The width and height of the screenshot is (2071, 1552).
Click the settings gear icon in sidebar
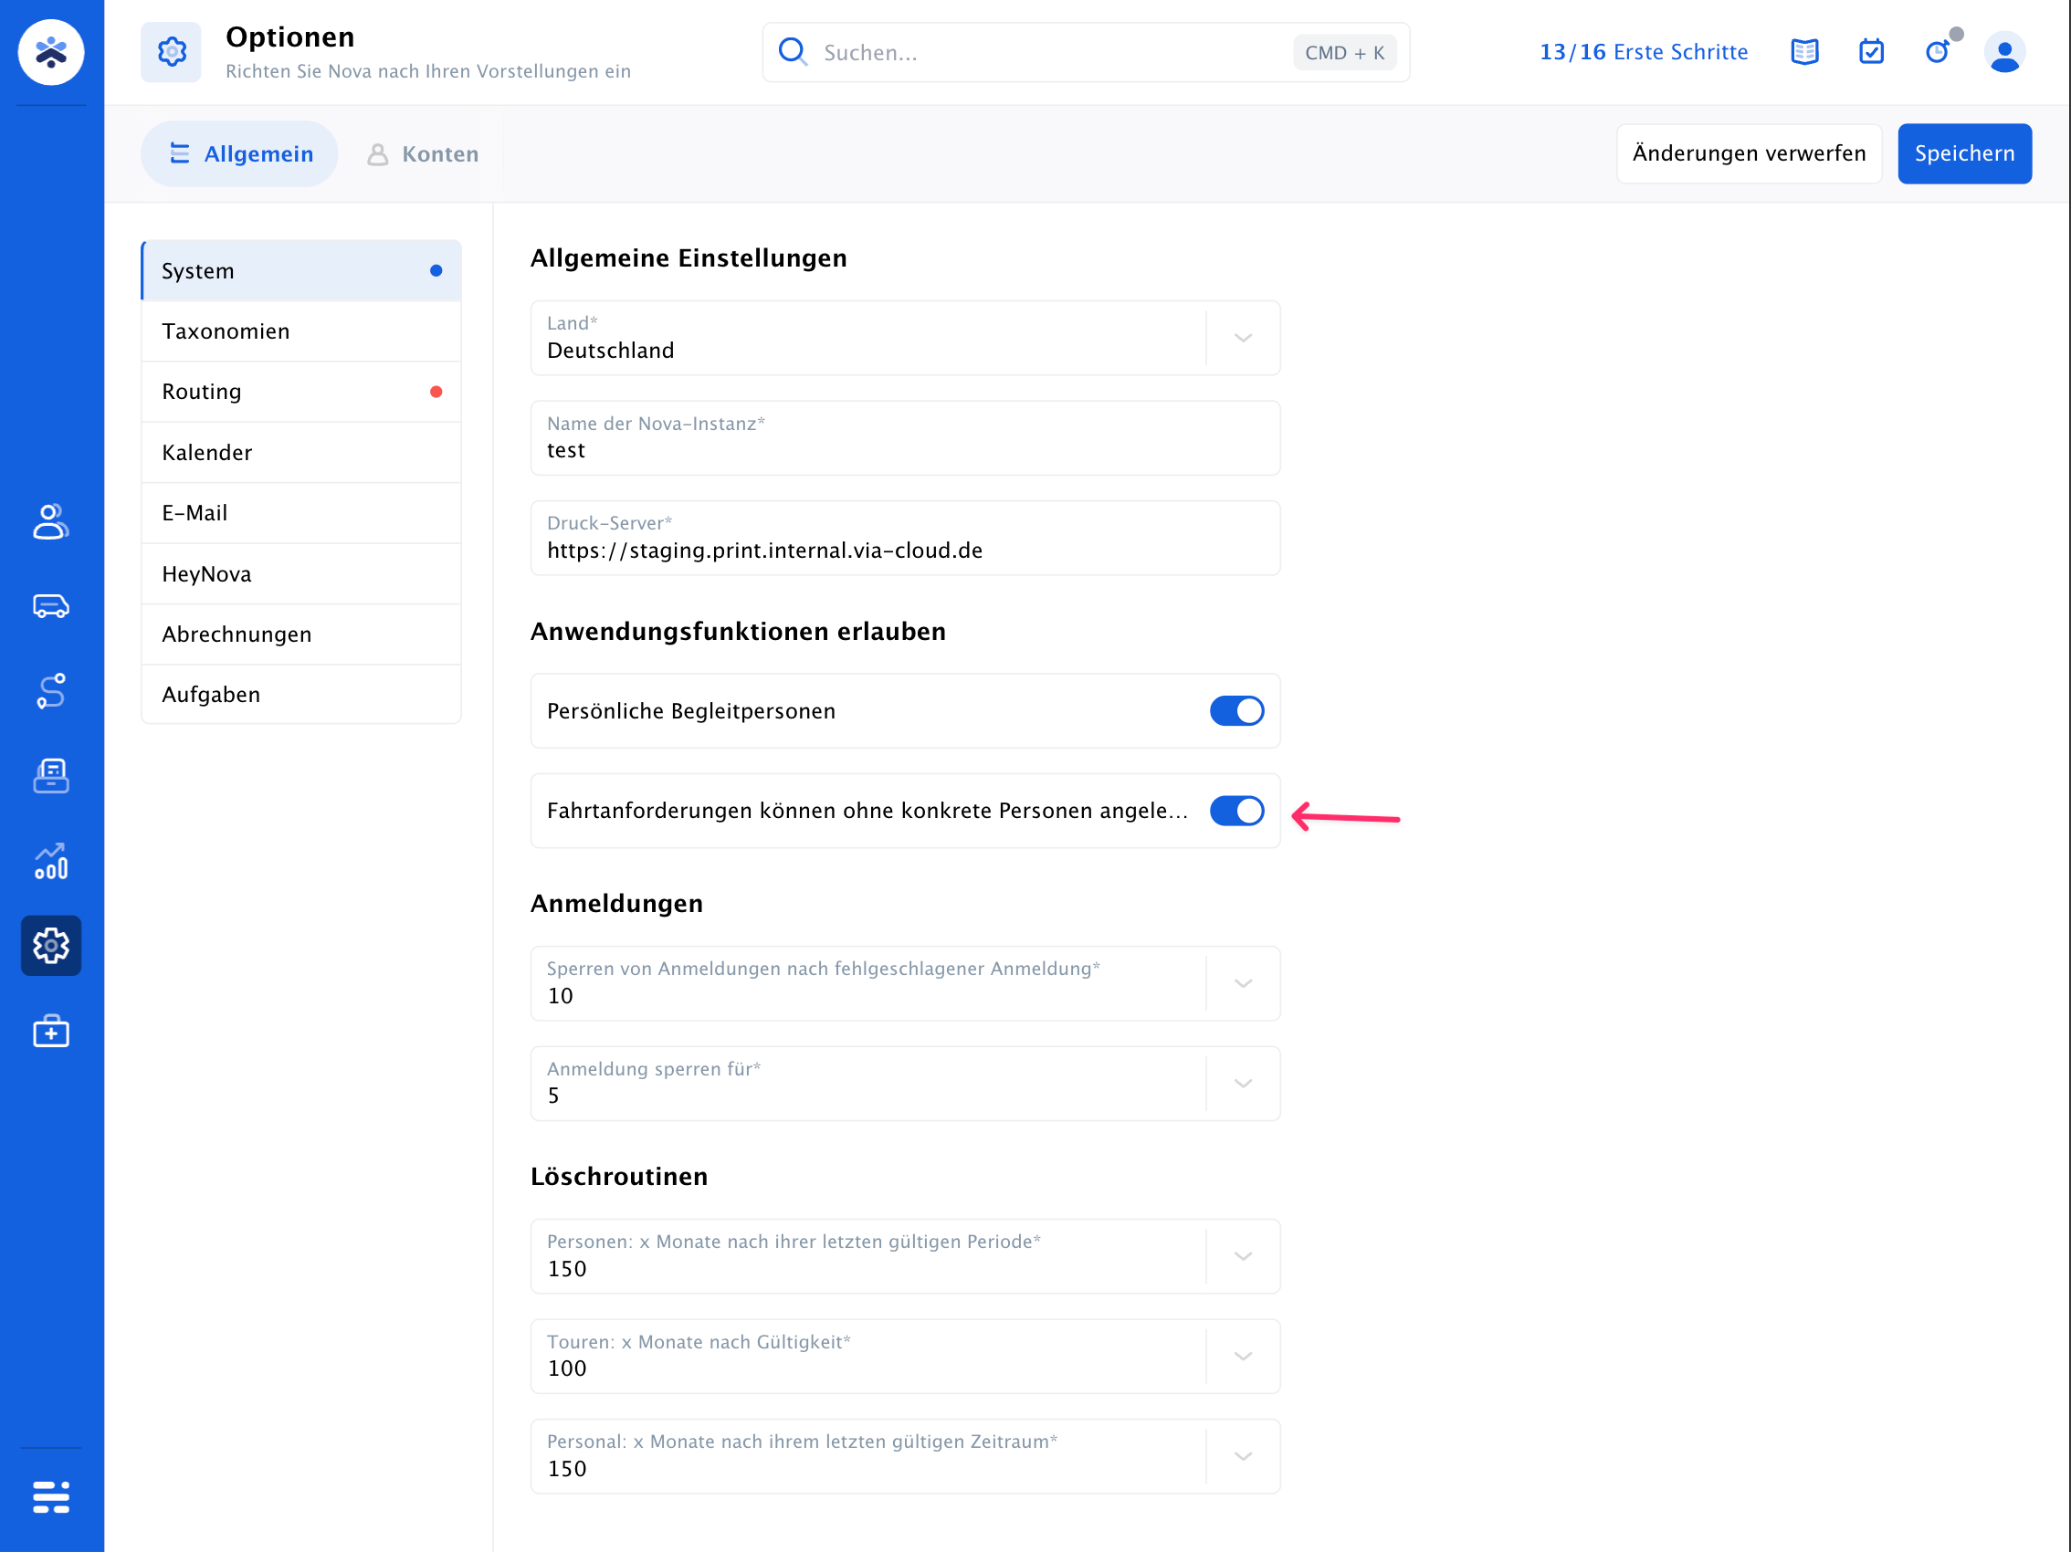click(x=51, y=946)
